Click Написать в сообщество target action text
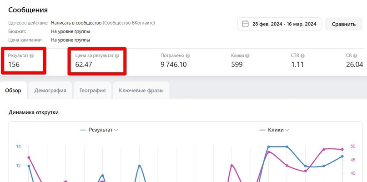Screen dimensions: 367x182 pos(76,23)
